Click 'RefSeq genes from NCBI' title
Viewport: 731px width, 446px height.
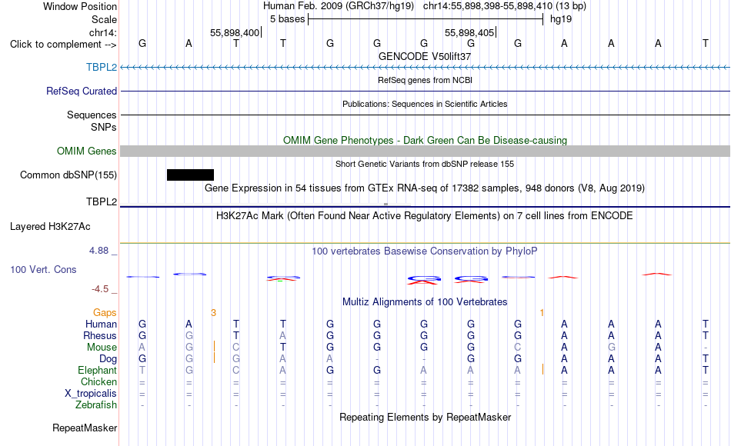pos(425,80)
